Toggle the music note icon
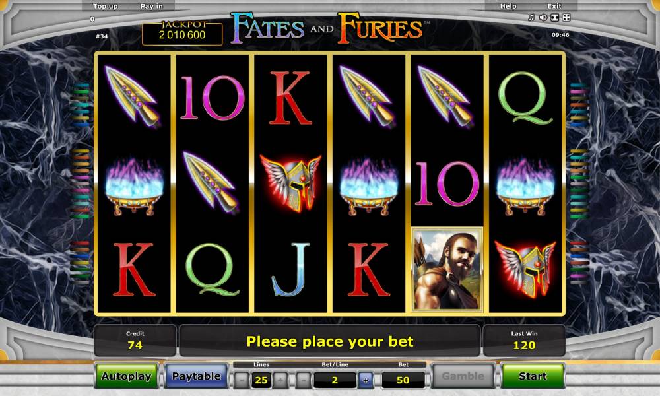The height and width of the screenshot is (396, 660). point(531,17)
